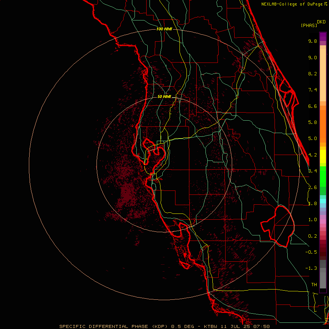Image resolution: width=329 pixels, height=329 pixels.
Task: Click the 50 NMI range ring label
Action: click(x=164, y=97)
